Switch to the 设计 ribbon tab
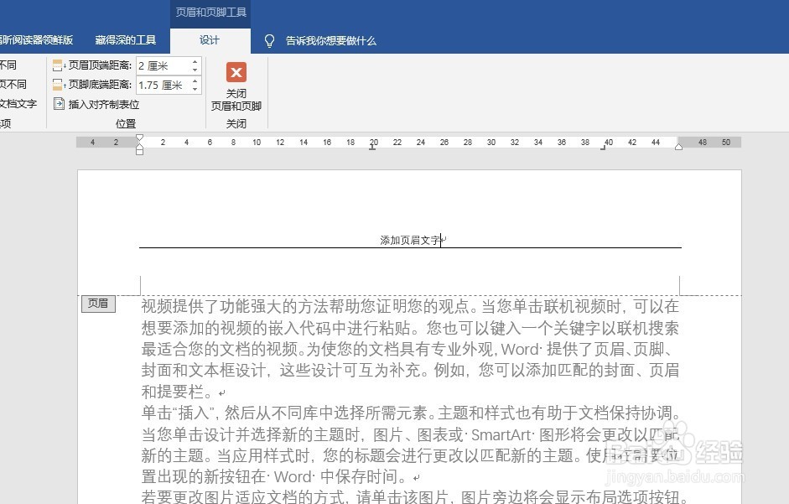 (x=210, y=40)
